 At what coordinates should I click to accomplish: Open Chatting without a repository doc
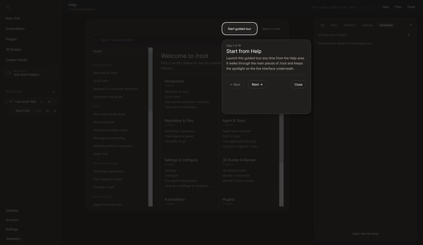click(x=113, y=146)
